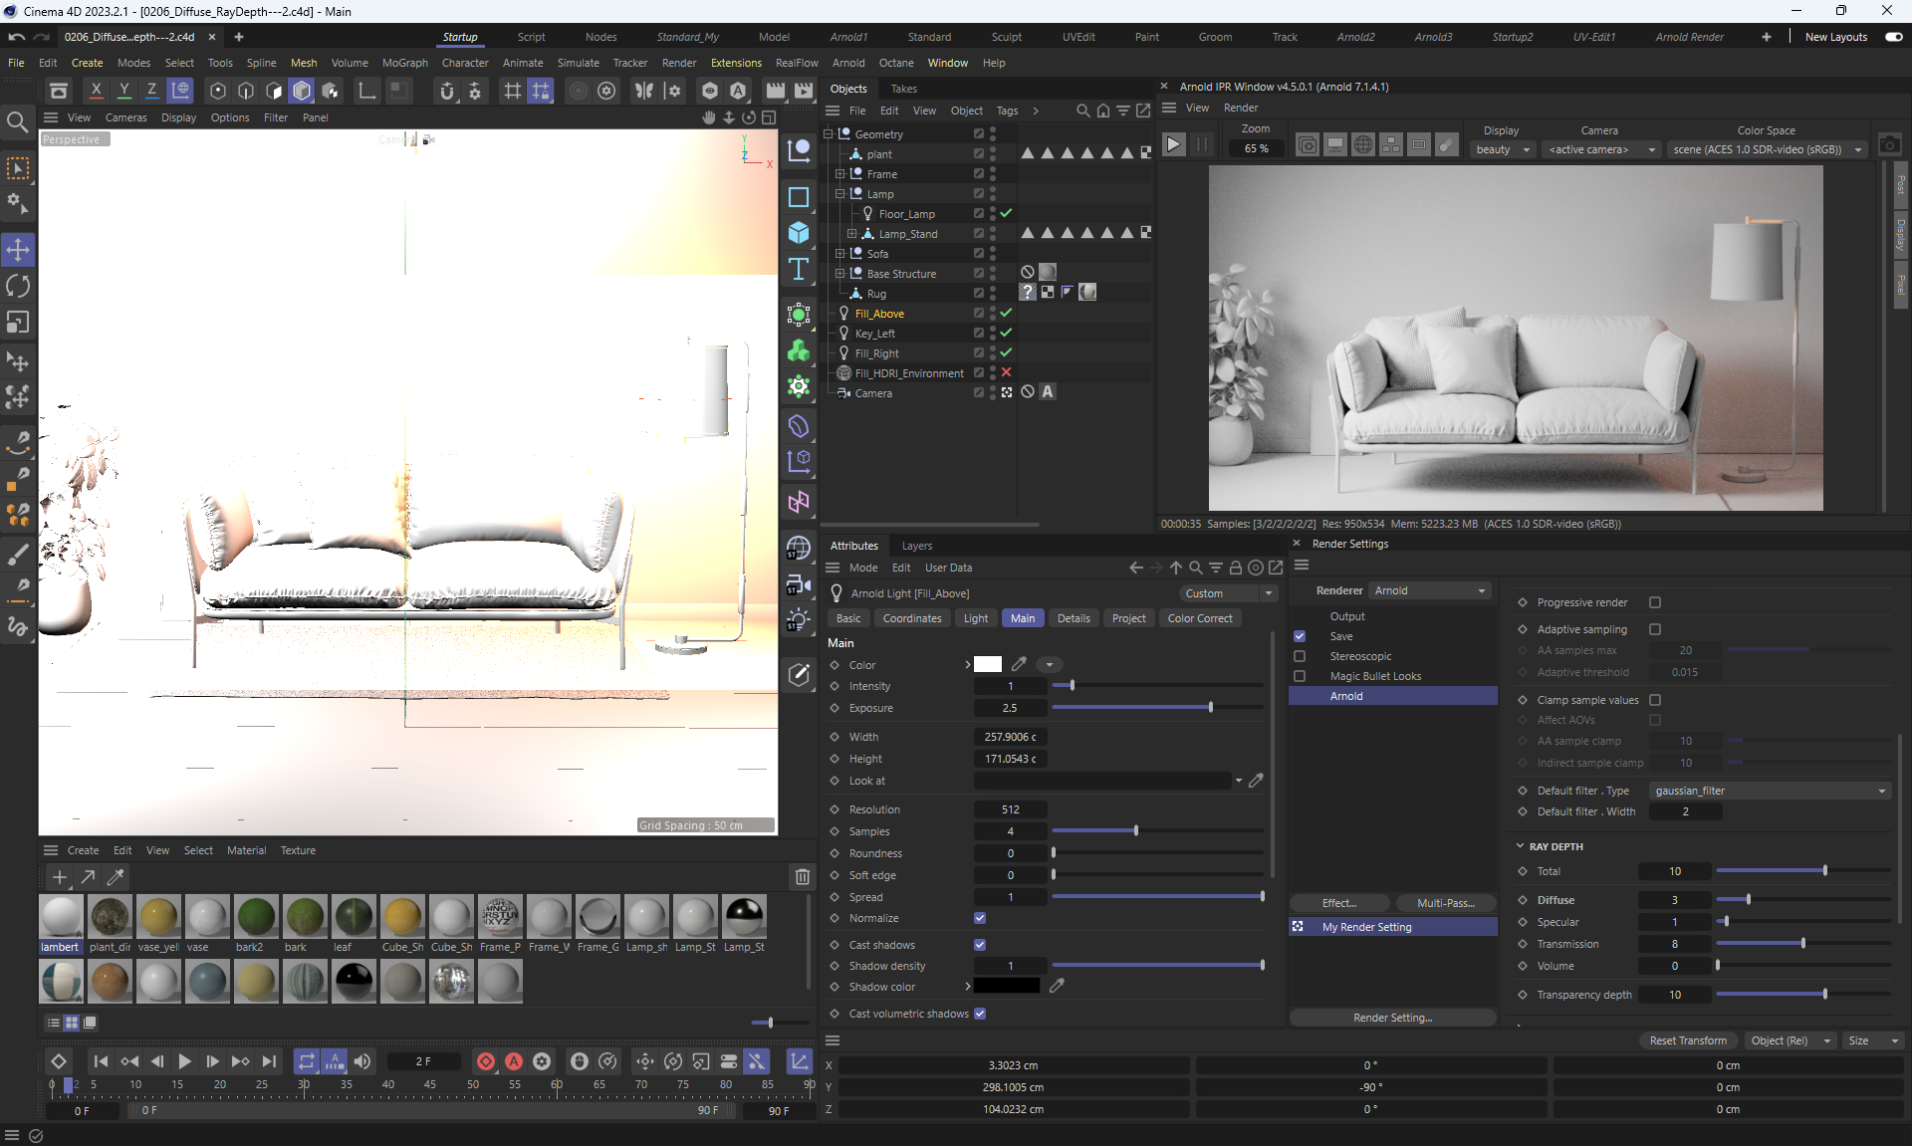1912x1146 pixels.
Task: Uncheck the Cast shadows checkbox
Action: point(980,945)
